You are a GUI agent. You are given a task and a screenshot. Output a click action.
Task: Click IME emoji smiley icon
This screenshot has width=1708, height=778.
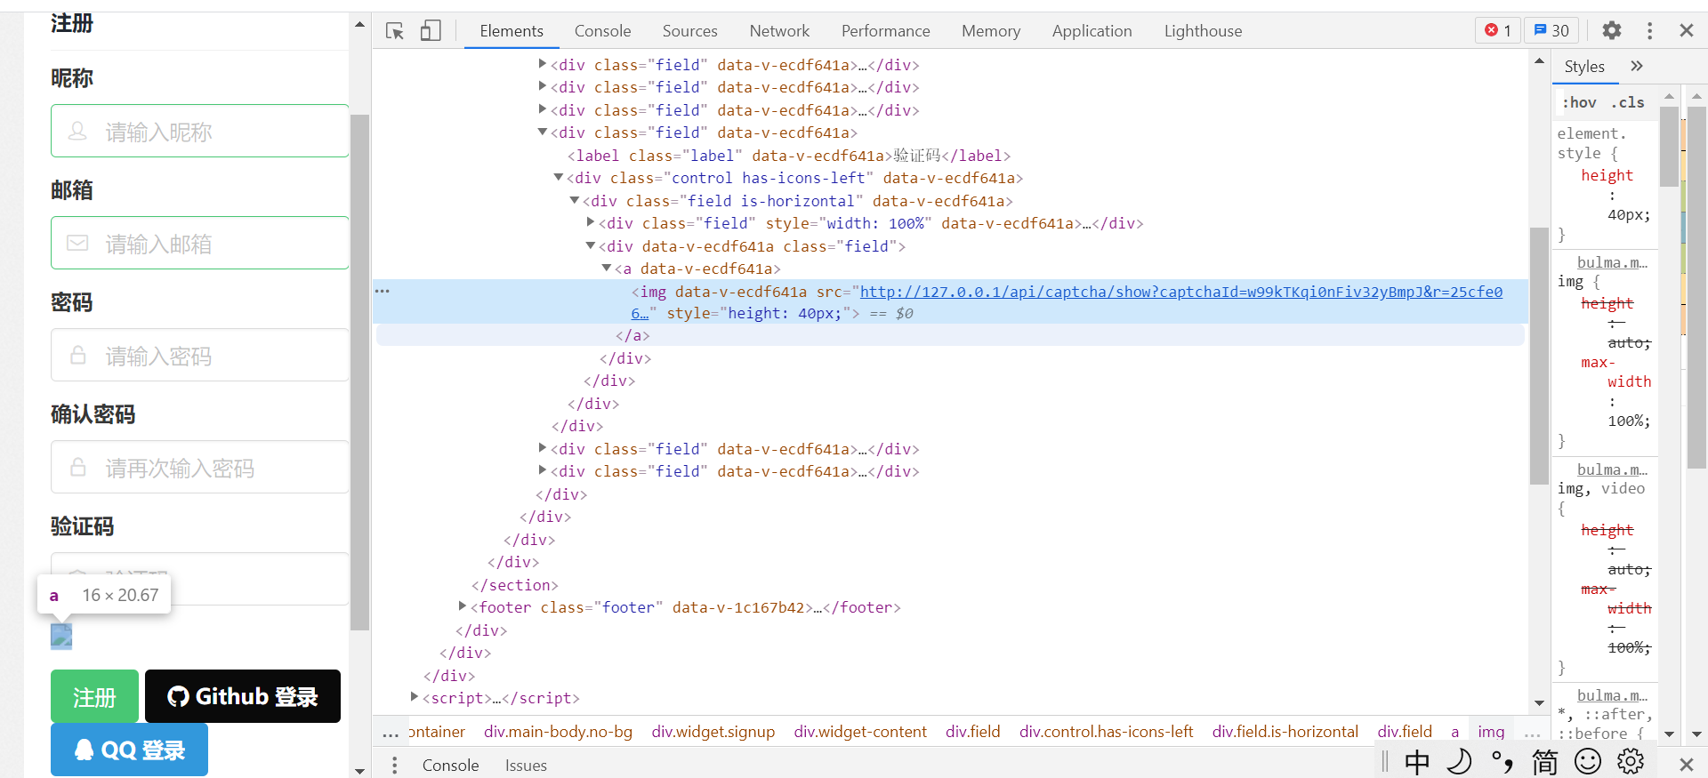coord(1588,762)
